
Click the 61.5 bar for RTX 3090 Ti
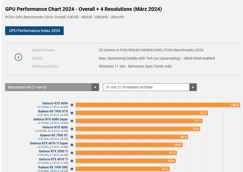pos(126,153)
